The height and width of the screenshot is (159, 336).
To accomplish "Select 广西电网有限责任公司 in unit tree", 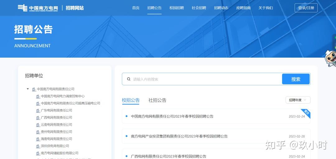I will click(x=57, y=117).
